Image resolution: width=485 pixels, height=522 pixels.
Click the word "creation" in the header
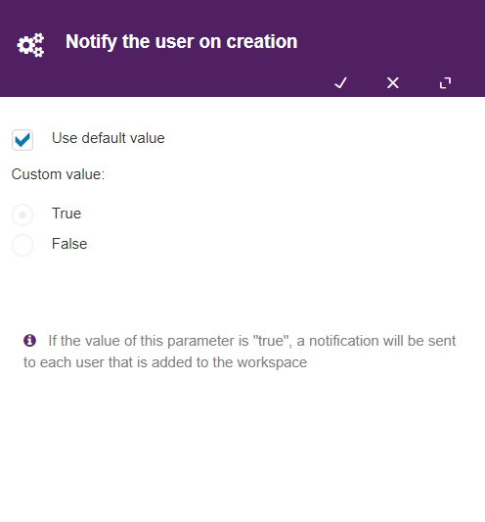tap(262, 42)
